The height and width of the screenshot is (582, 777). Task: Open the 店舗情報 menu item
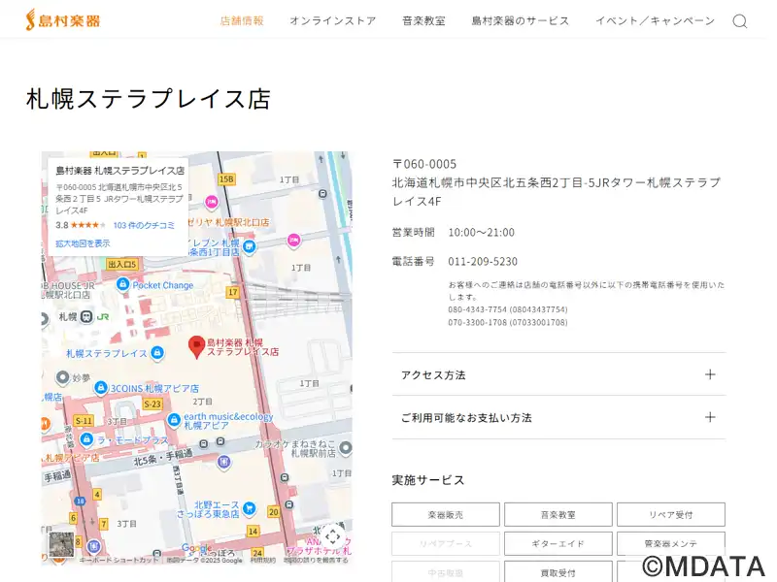(x=242, y=21)
